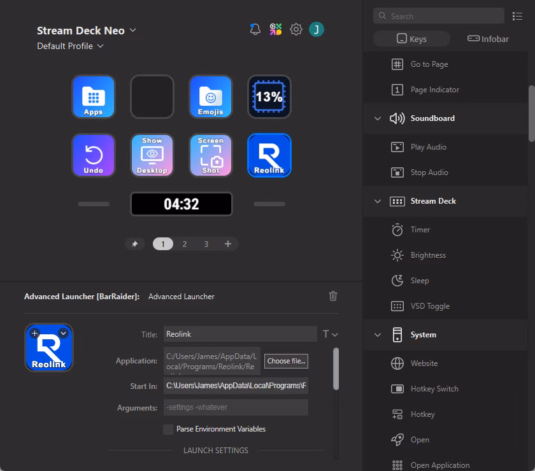
Task: Delete the action with trash icon
Action: tap(333, 296)
